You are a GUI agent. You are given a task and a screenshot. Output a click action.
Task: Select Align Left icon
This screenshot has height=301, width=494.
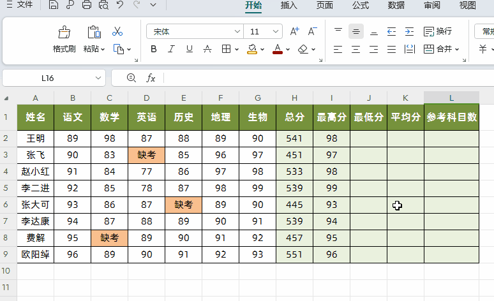[338, 49]
